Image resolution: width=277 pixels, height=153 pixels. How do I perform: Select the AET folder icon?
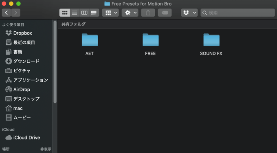[90, 40]
